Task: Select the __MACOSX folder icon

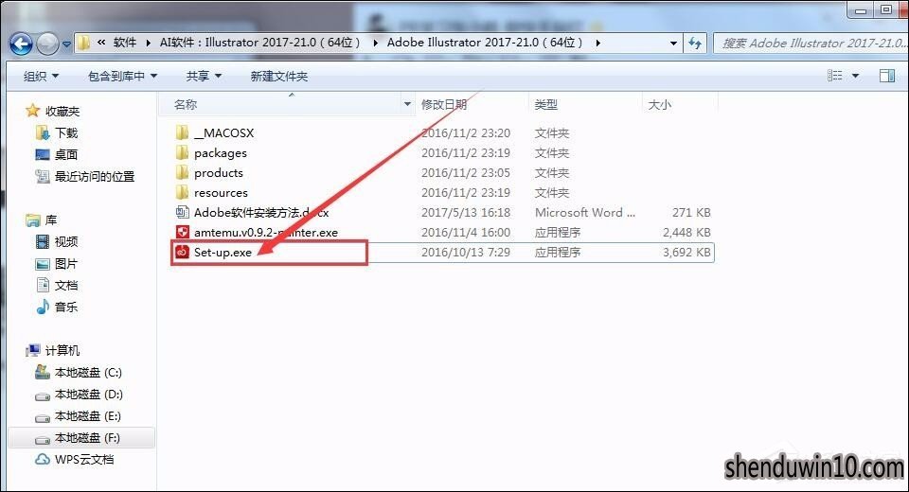Action: [x=182, y=132]
